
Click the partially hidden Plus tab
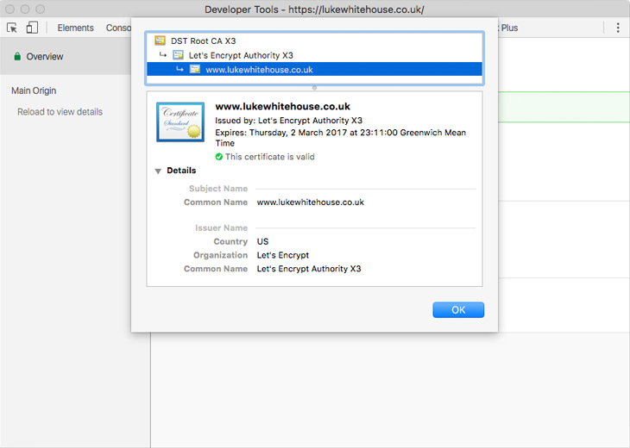click(x=509, y=28)
